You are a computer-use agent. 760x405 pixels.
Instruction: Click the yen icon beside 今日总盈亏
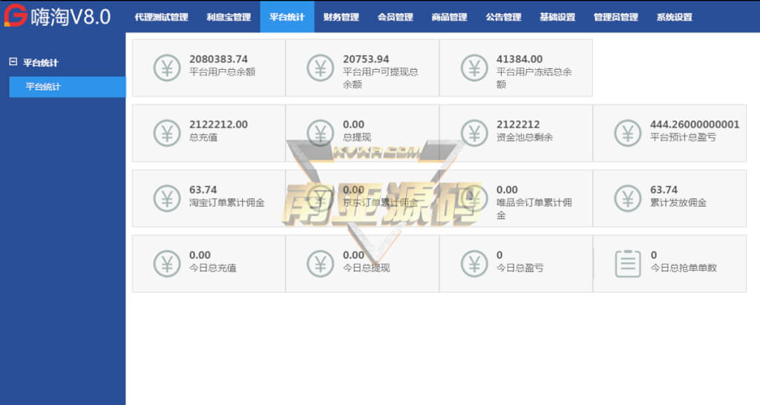(x=474, y=264)
